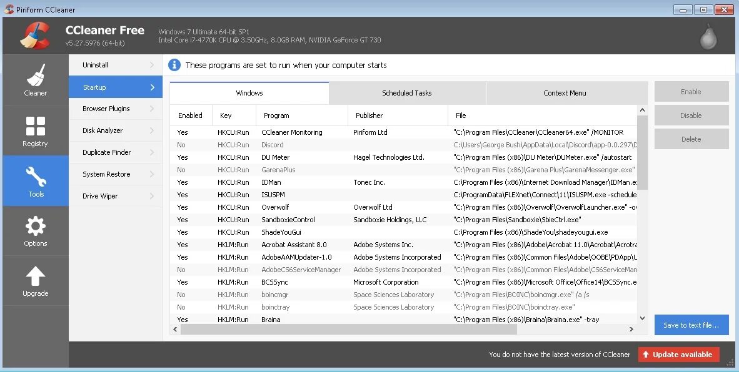Select the SandboxieControl row
The height and width of the screenshot is (372, 739).
[x=403, y=220]
